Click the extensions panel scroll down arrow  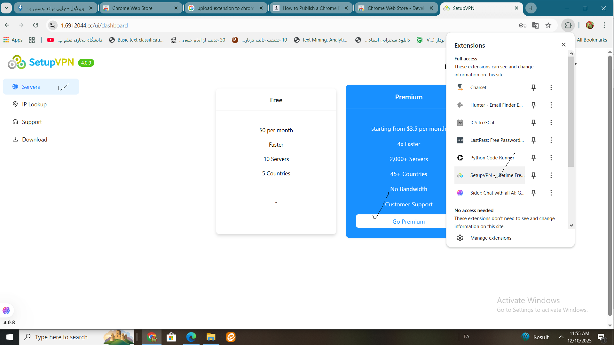click(571, 226)
